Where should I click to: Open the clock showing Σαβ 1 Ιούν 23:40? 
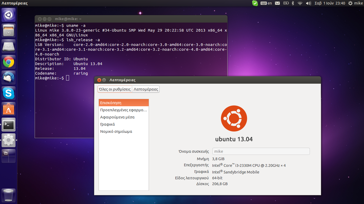tap(330, 3)
